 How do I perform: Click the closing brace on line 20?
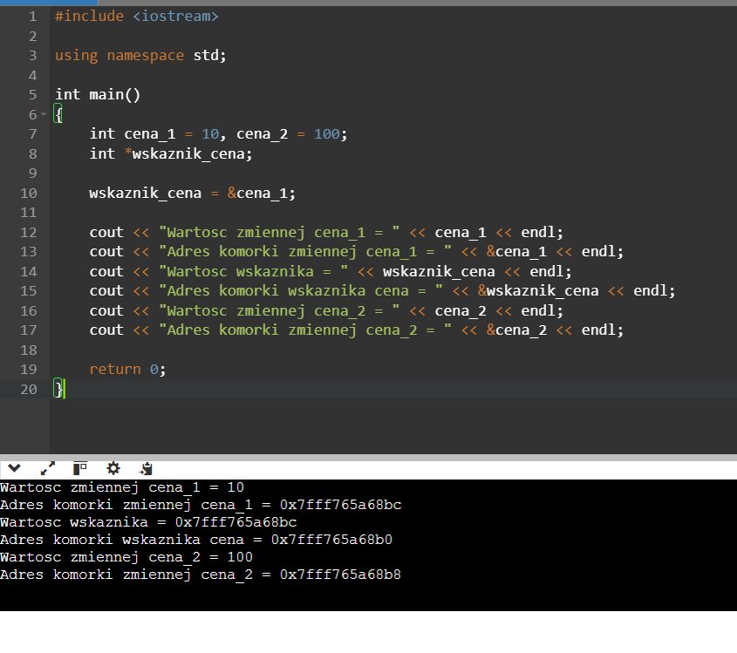click(58, 389)
